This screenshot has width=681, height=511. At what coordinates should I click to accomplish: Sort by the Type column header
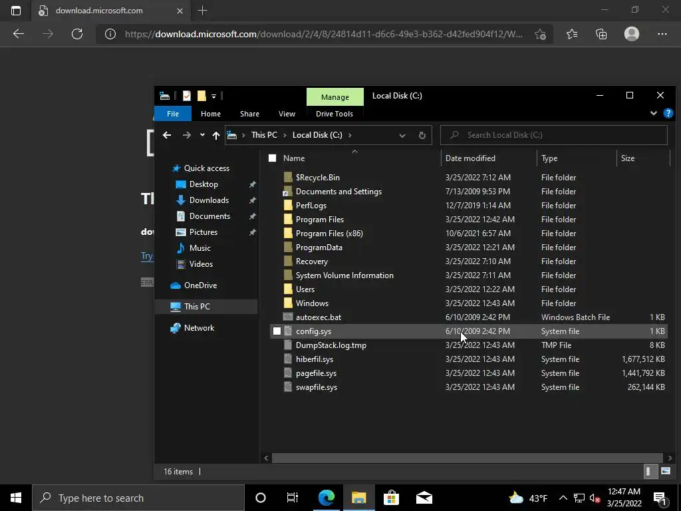(549, 158)
